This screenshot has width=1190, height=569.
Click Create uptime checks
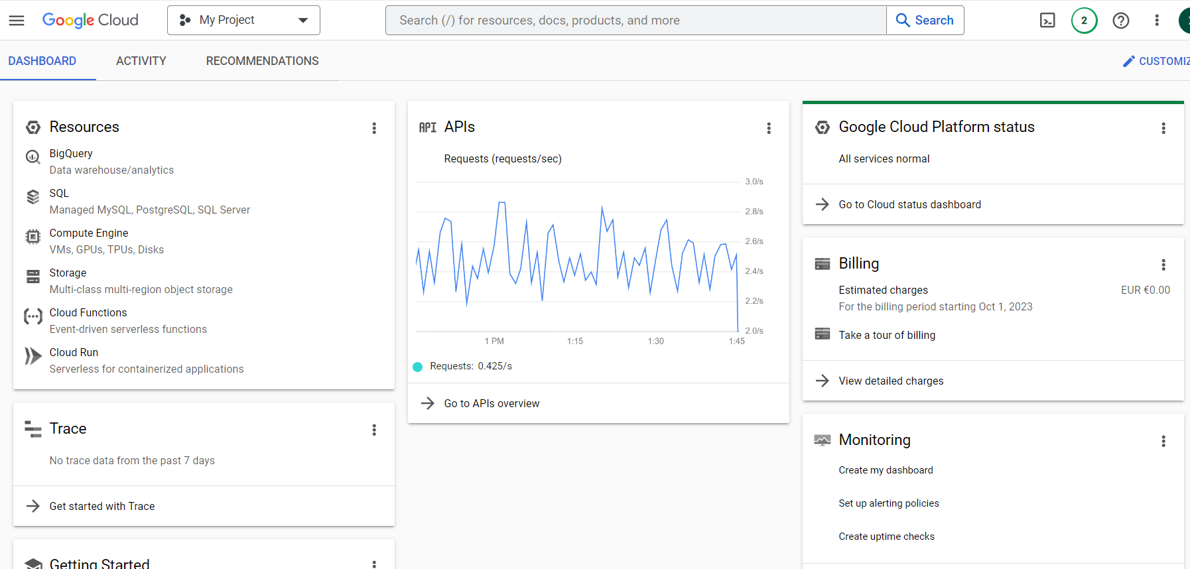[x=886, y=537]
